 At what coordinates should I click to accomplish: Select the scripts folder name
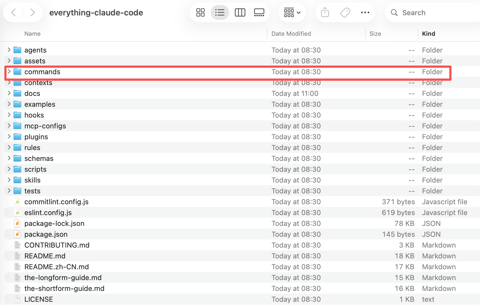click(35, 169)
